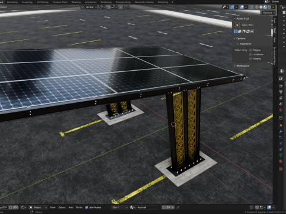Open viewport shading options dropdown arrow
Screen dimensions: 286x214
(273, 7)
